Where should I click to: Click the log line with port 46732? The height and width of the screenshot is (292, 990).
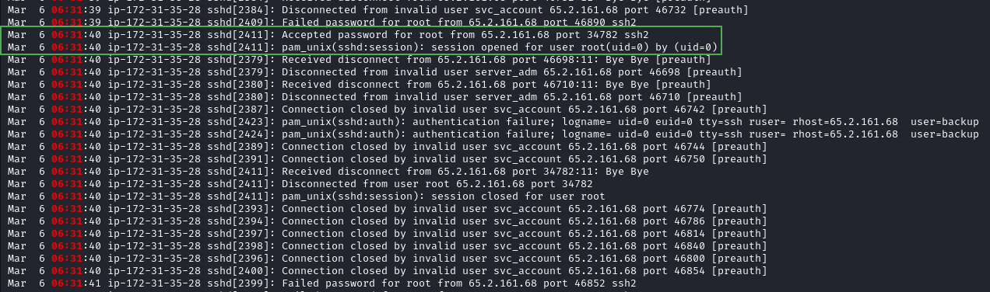[377, 9]
